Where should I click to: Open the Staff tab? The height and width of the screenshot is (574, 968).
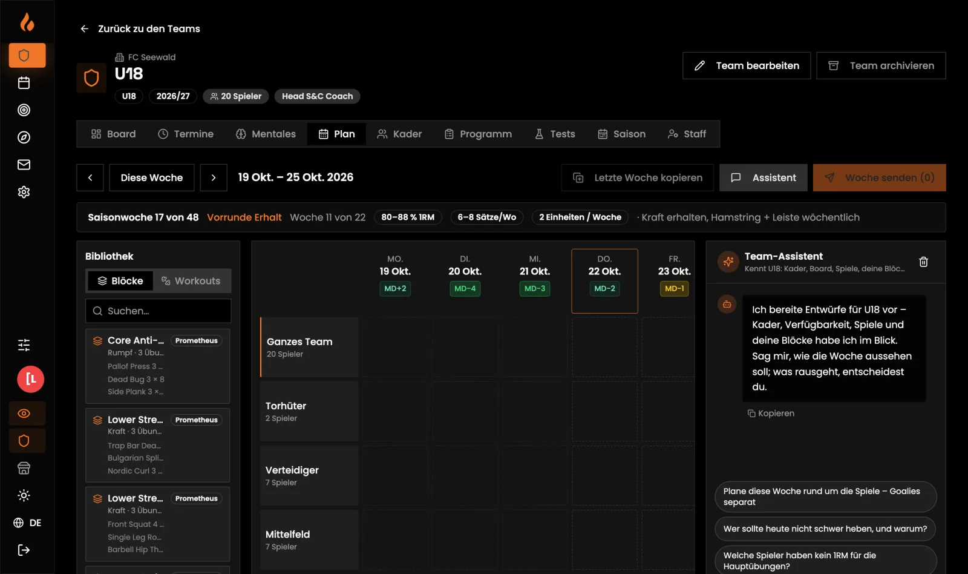[687, 134]
